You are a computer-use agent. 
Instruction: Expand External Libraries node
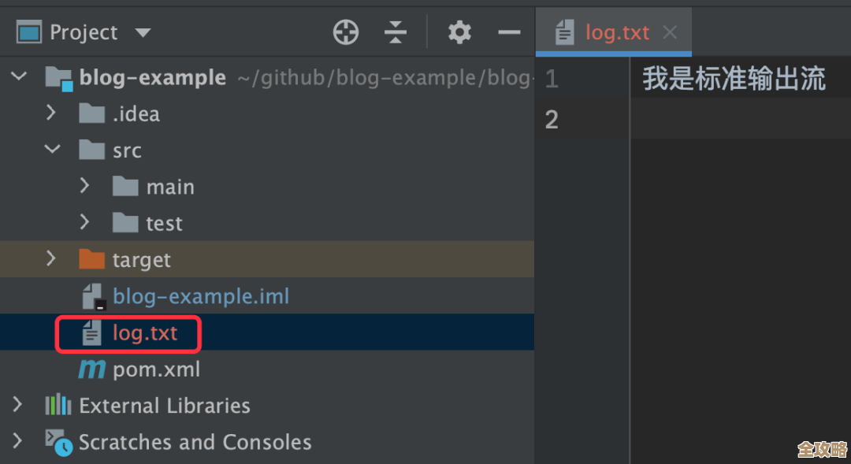tap(17, 406)
